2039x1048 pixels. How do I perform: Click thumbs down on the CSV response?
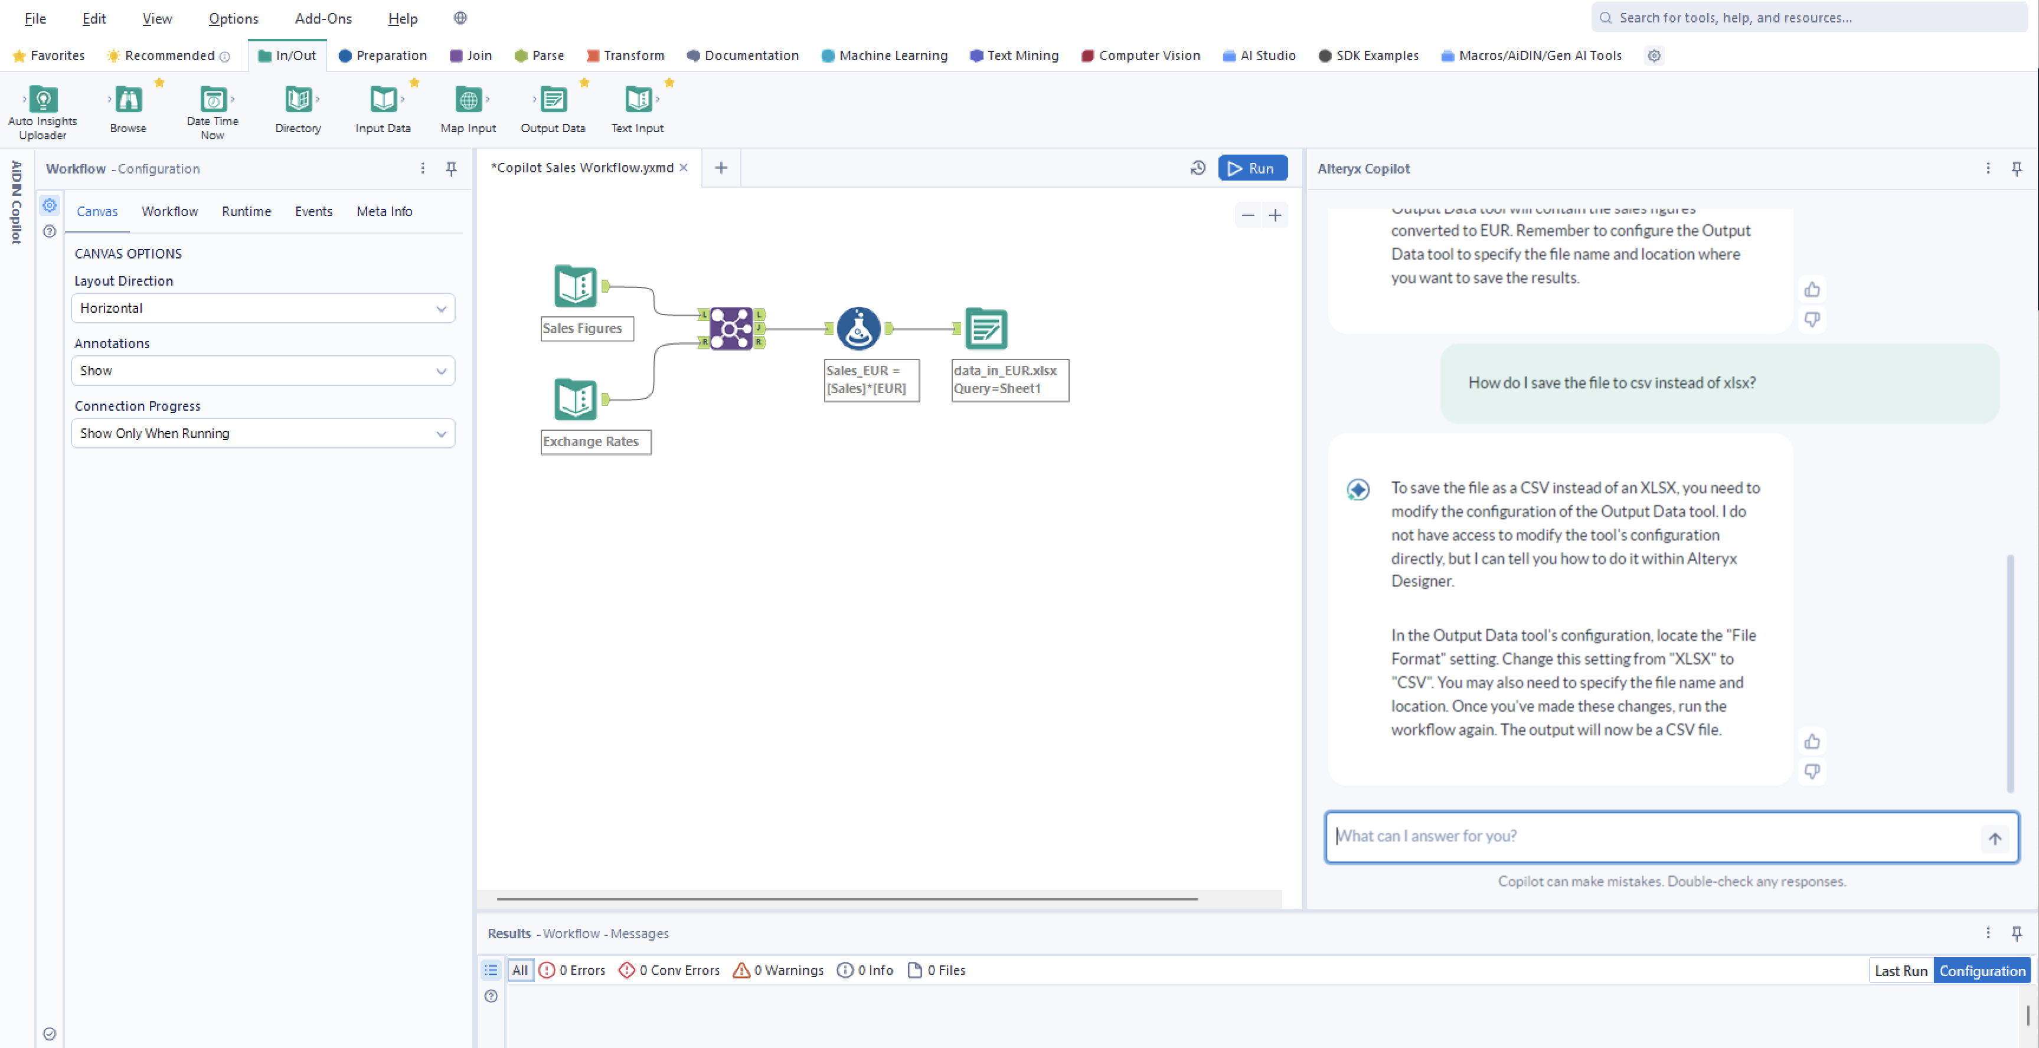pos(1812,771)
